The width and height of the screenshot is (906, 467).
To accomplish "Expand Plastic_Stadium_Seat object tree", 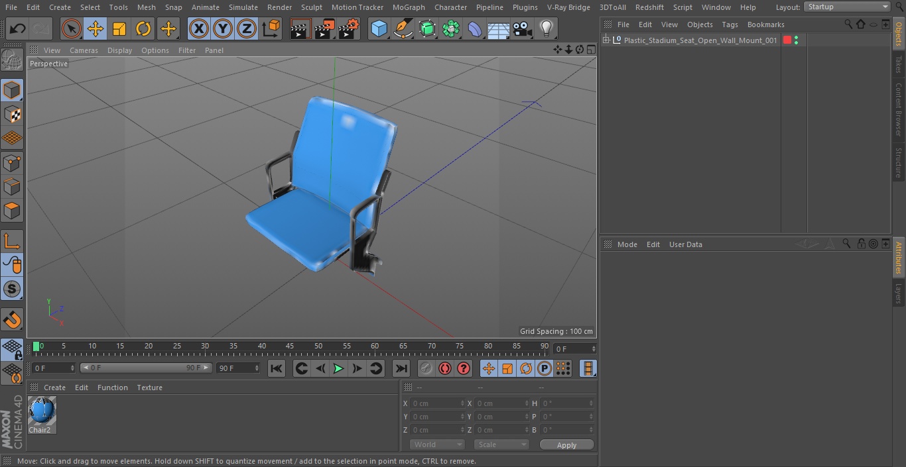I will [x=606, y=40].
